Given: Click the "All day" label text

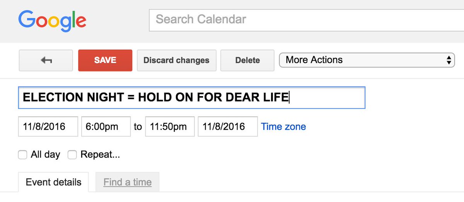Looking at the screenshot, I should [x=46, y=155].
